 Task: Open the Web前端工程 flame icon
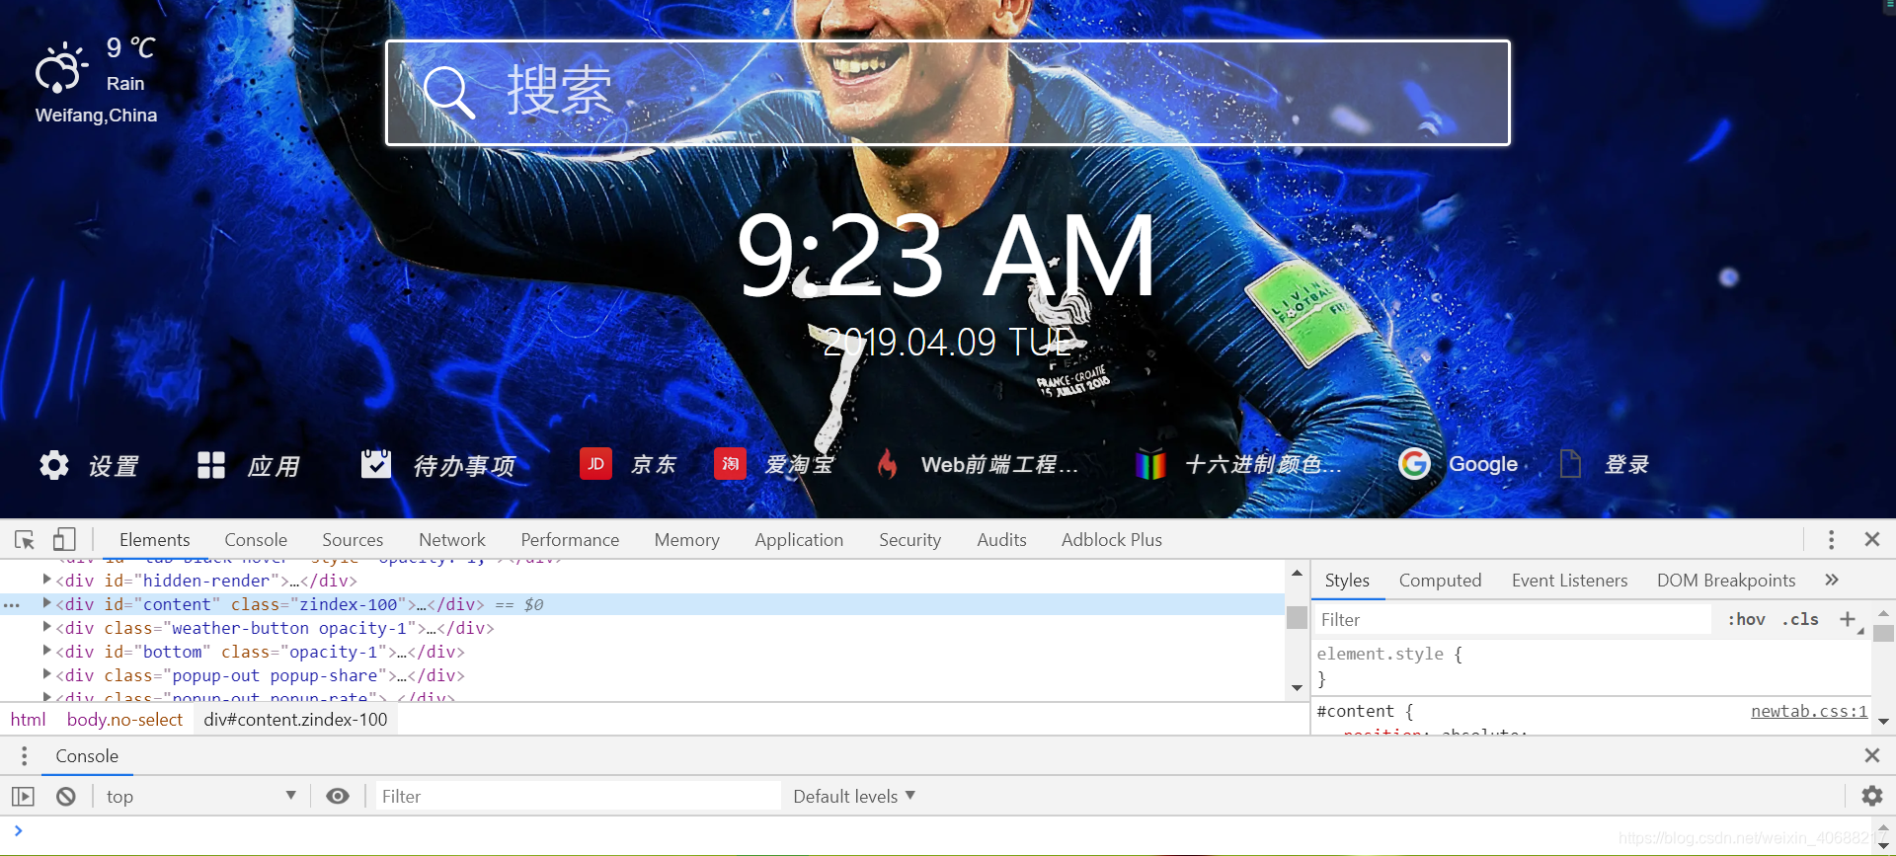[x=887, y=464]
